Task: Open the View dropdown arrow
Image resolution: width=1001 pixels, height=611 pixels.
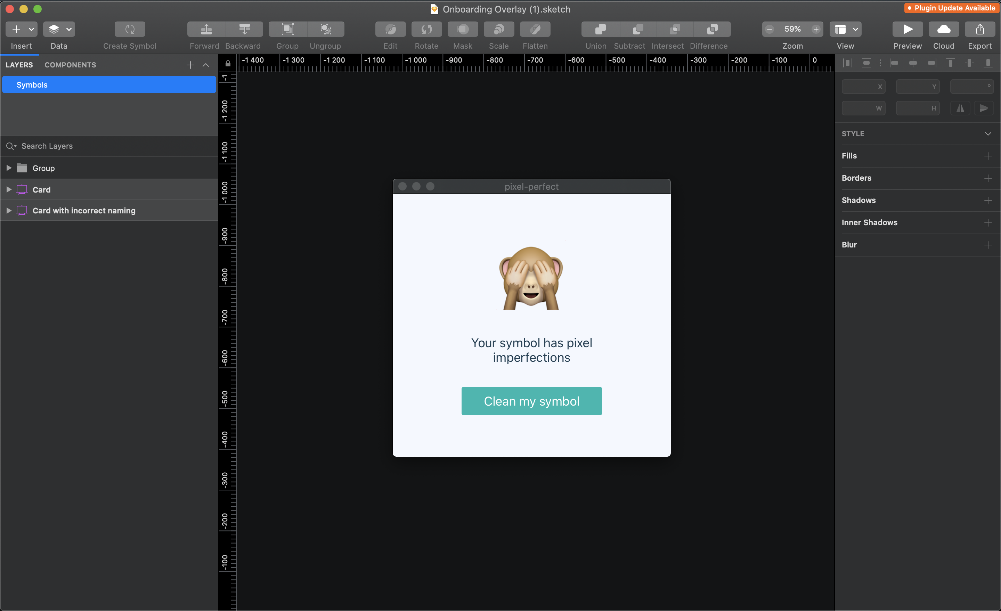Action: click(x=855, y=29)
